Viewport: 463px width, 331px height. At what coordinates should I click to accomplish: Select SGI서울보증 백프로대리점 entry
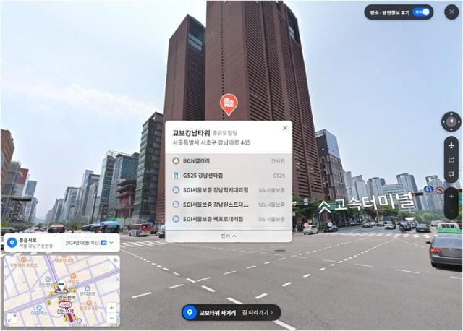229,219
